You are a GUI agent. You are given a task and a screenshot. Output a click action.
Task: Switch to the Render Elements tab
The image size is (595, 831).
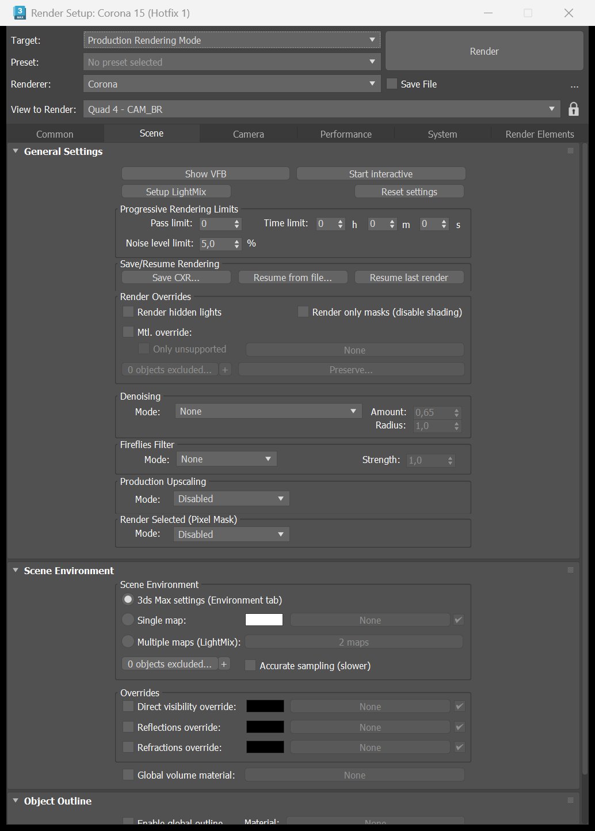[x=540, y=134]
